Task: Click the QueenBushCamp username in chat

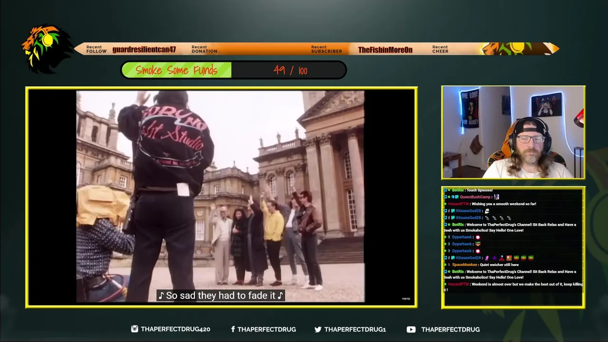Action: pos(475,197)
